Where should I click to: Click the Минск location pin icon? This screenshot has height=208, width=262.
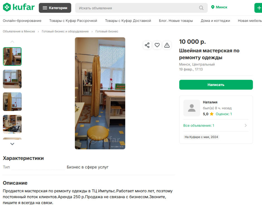tap(213, 7)
